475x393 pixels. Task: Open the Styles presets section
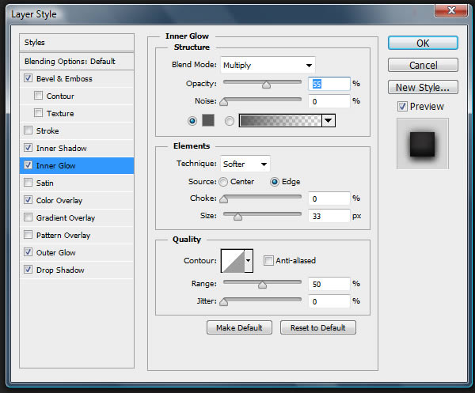77,43
